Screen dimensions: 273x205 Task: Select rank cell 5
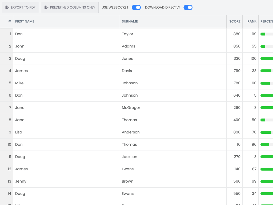pyautogui.click(x=250, y=95)
